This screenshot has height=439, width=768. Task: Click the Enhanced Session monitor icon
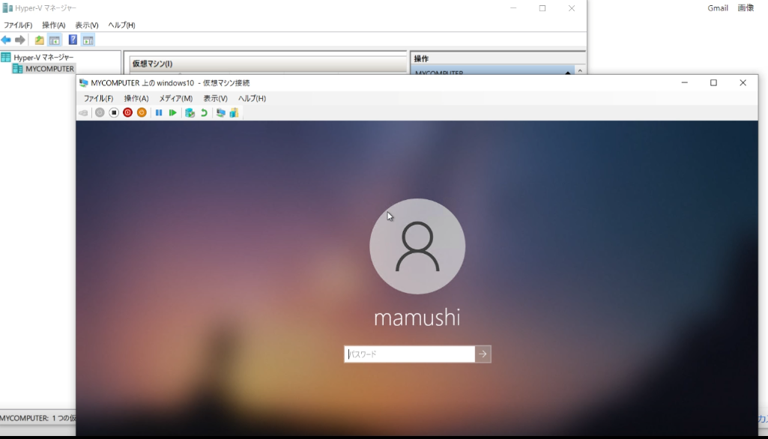(x=220, y=112)
